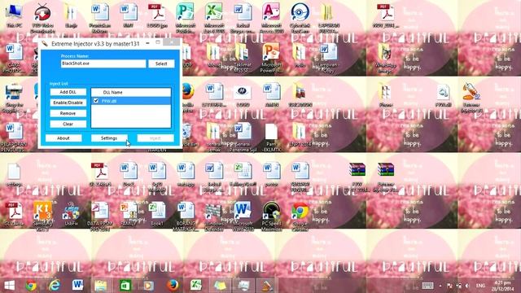Image resolution: width=521 pixels, height=293 pixels.
Task: Show hidden system tray icons
Action: tap(440, 286)
